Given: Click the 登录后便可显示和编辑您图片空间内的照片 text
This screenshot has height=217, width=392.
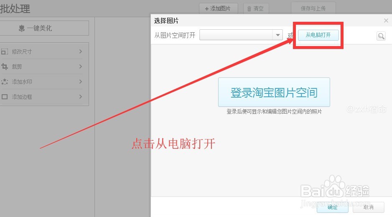Looking at the screenshot, I should tap(274, 112).
